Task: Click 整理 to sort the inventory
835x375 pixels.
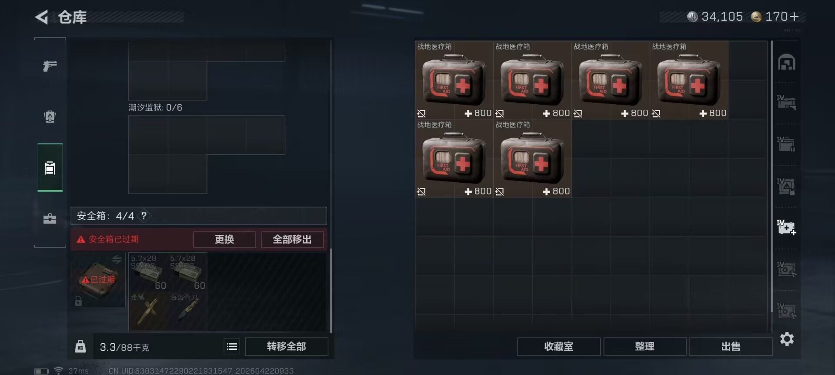Action: (645, 346)
